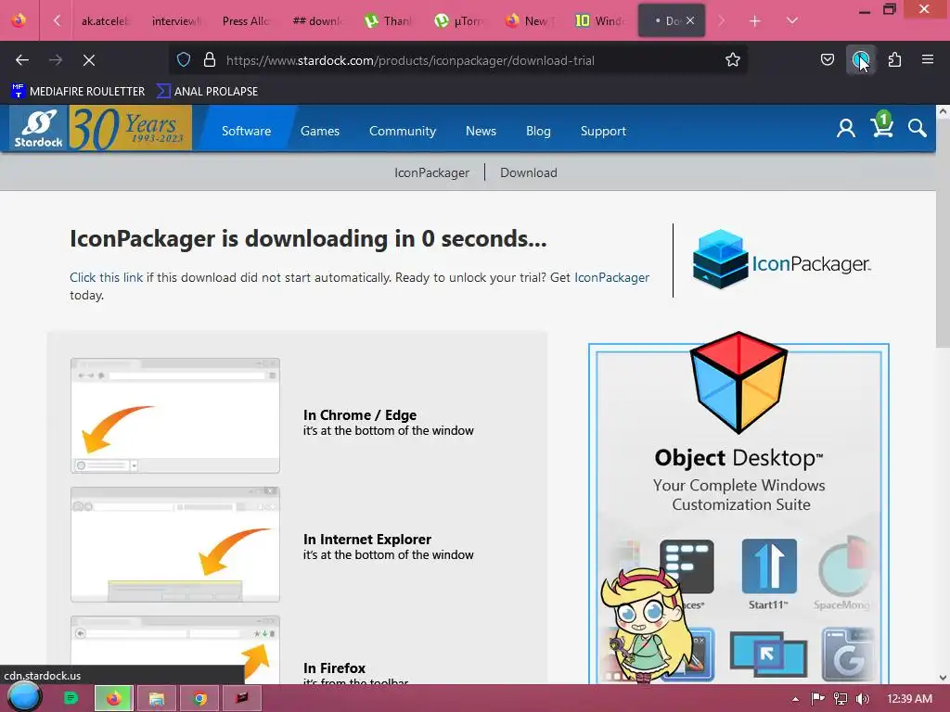950x712 pixels.
Task: Open the network icon in system tray
Action: (841, 699)
